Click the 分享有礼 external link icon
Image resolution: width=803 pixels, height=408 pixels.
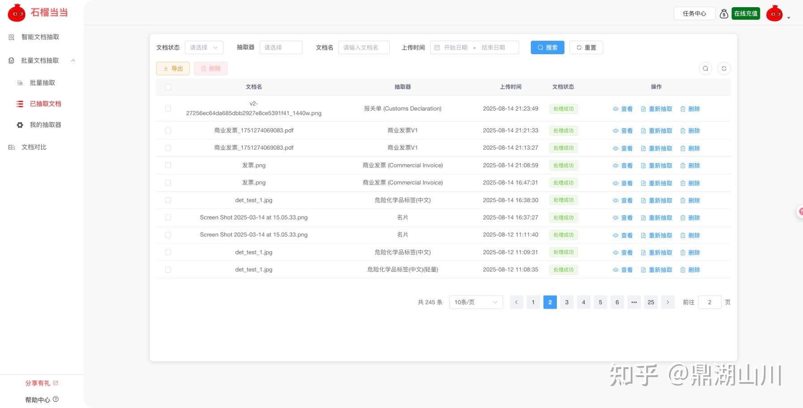tap(56, 383)
